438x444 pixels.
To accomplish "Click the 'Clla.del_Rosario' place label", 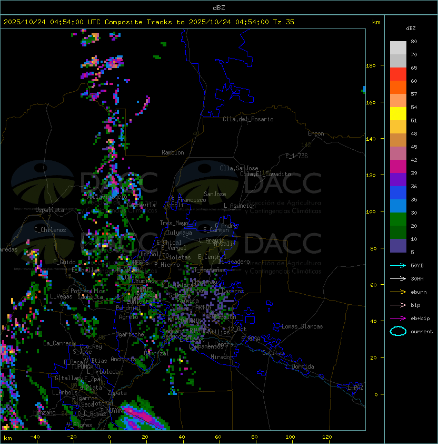I will [x=248, y=119].
